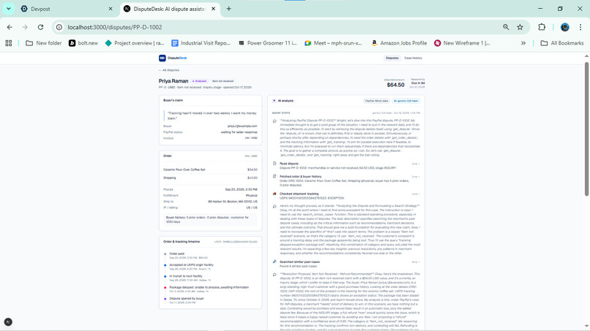Open the Case history nav tab
The width and height of the screenshot is (590, 331).
(x=413, y=58)
